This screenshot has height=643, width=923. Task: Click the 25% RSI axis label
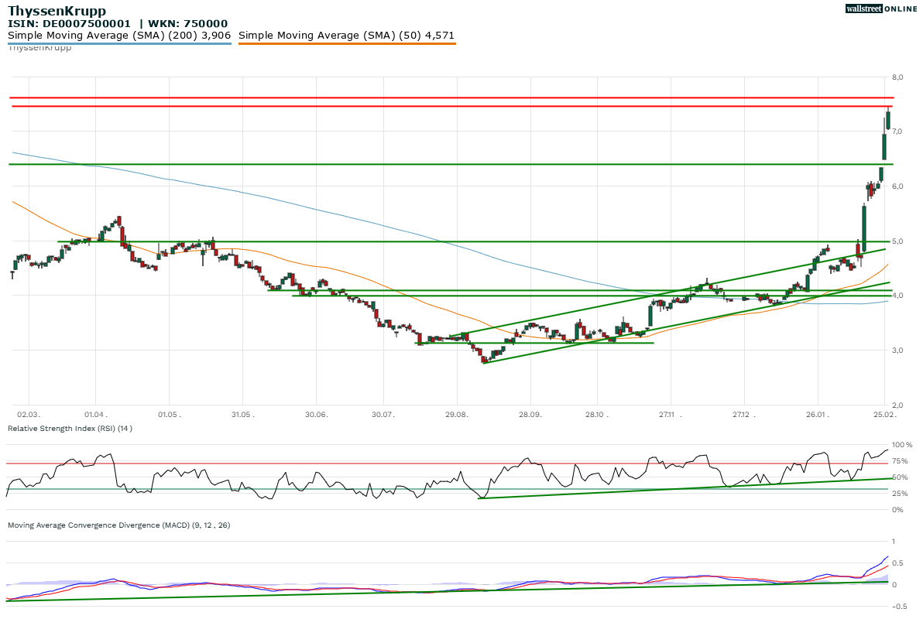point(901,494)
